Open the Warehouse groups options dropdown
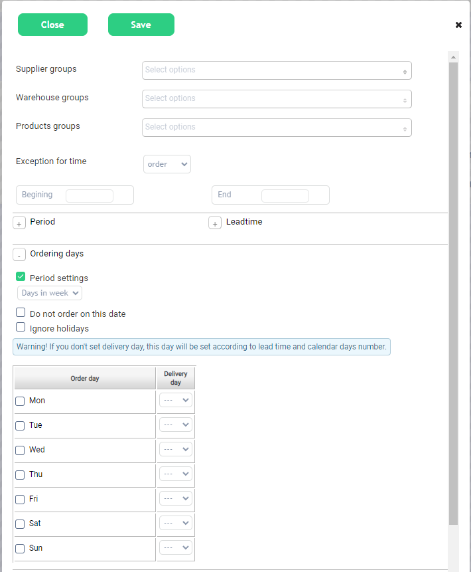The height and width of the screenshot is (572, 471). (x=277, y=99)
